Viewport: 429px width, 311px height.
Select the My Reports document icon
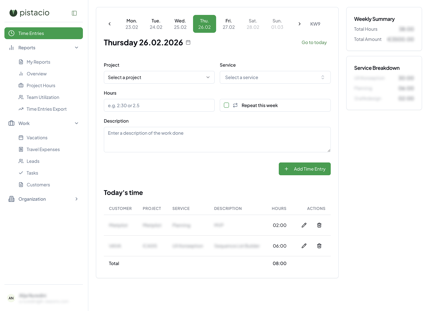coord(20,62)
